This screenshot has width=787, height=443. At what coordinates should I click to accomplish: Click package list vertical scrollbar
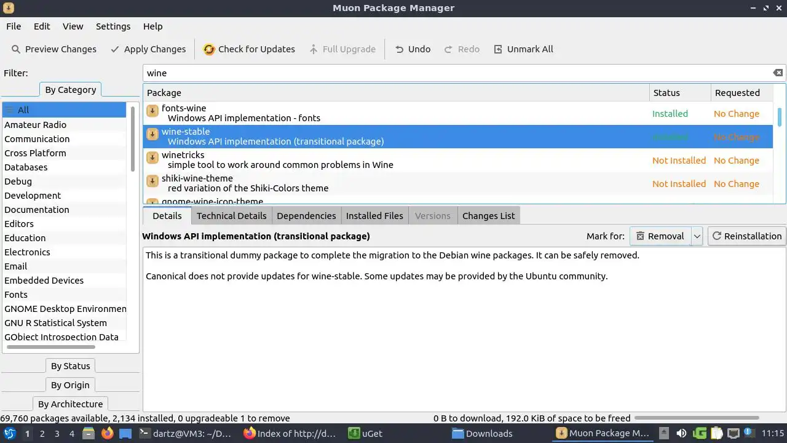click(780, 116)
